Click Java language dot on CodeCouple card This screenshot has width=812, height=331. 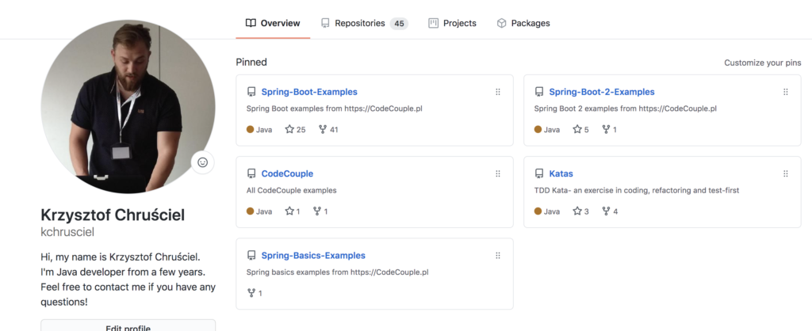250,211
